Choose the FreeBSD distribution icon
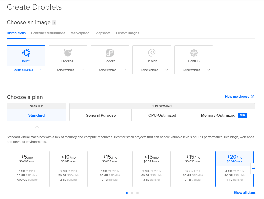 pos(68,53)
